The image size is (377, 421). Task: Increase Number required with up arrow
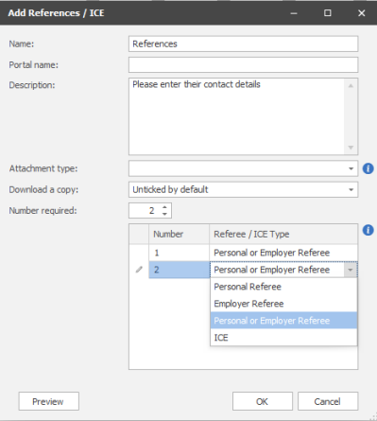164,207
